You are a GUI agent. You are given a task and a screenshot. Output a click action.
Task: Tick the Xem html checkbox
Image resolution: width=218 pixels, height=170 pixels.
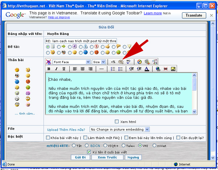coord(117,122)
